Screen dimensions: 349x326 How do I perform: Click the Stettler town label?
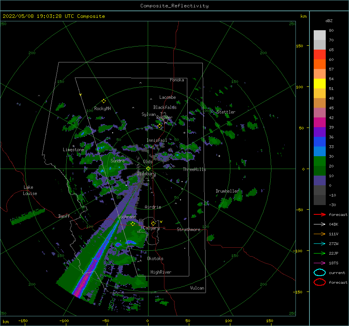point(226,112)
